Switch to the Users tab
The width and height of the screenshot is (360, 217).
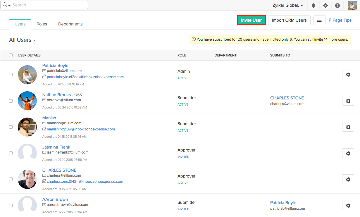click(20, 24)
